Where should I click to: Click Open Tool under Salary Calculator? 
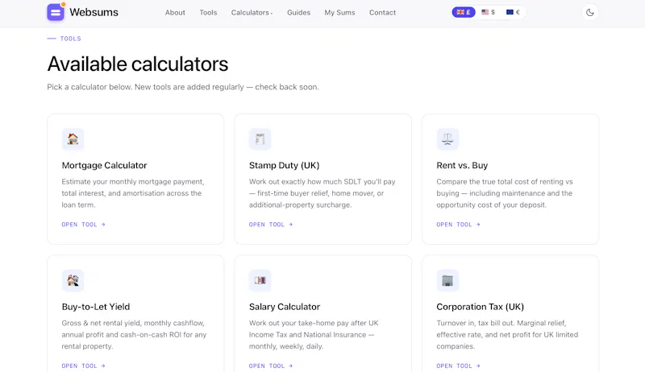pos(271,366)
